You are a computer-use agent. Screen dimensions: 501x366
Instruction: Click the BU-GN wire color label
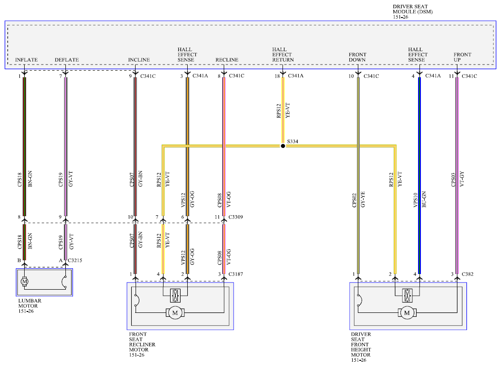coord(424,199)
